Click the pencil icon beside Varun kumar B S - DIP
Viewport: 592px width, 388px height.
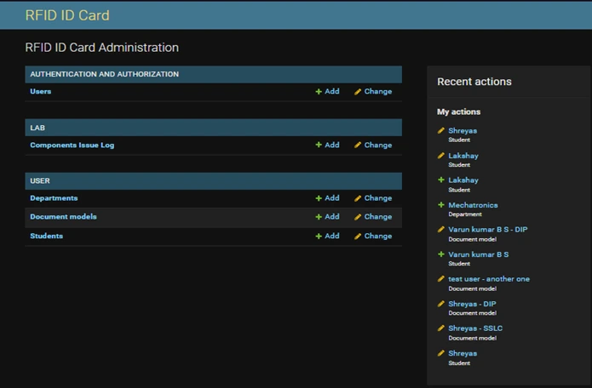tap(440, 229)
